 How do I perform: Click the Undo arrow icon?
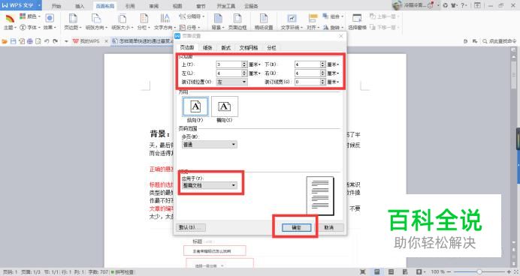click(x=47, y=41)
